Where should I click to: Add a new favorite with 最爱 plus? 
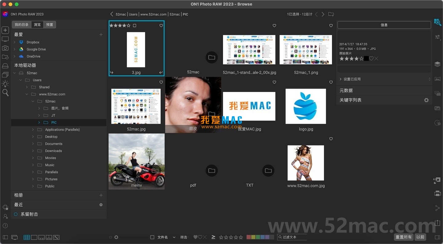[x=101, y=34]
